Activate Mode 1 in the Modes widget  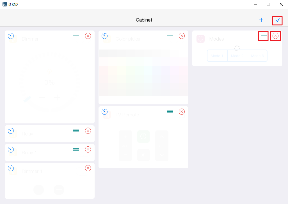217,56
